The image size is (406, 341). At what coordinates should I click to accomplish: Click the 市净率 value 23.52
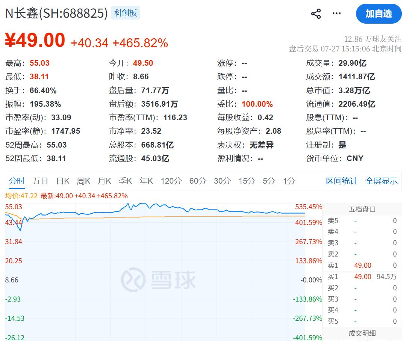point(151,131)
